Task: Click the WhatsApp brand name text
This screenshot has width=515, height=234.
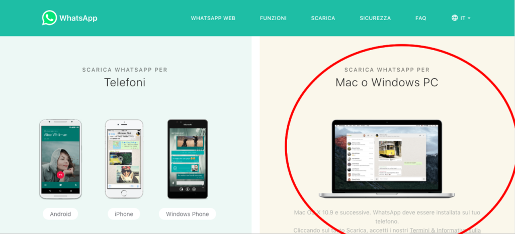Action: (78, 18)
